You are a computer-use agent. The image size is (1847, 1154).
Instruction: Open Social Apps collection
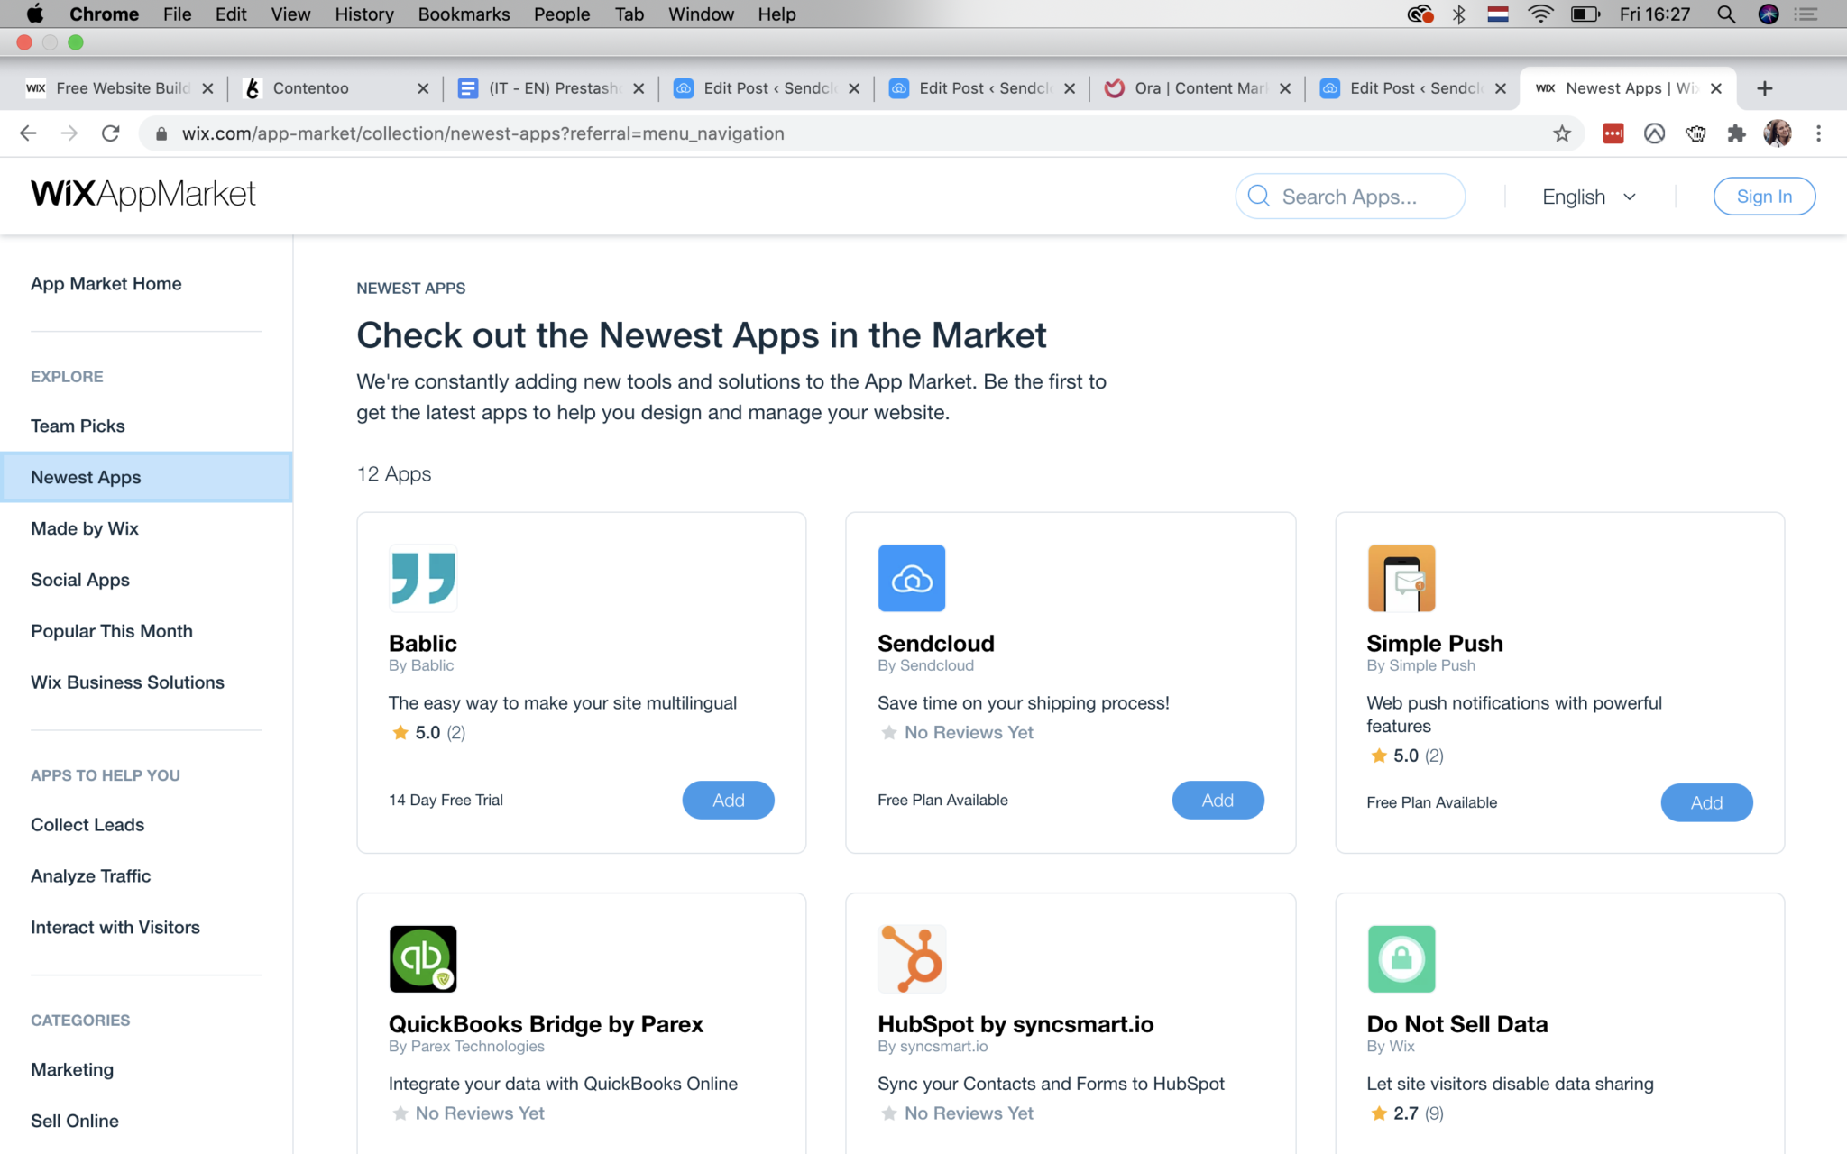point(80,580)
